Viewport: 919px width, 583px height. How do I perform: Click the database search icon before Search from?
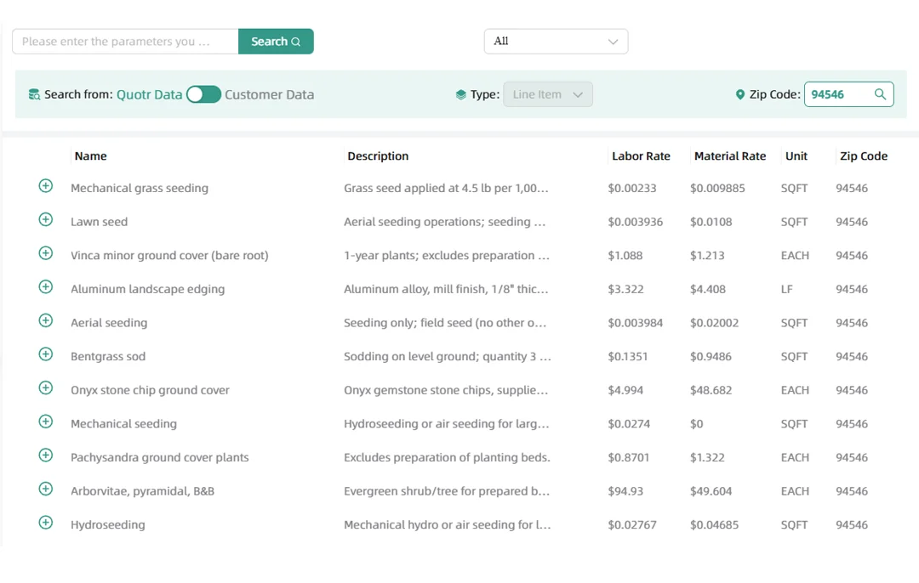tap(33, 93)
